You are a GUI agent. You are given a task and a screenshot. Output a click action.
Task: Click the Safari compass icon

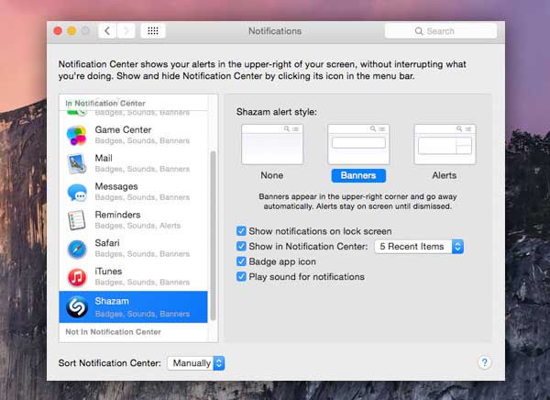click(77, 249)
